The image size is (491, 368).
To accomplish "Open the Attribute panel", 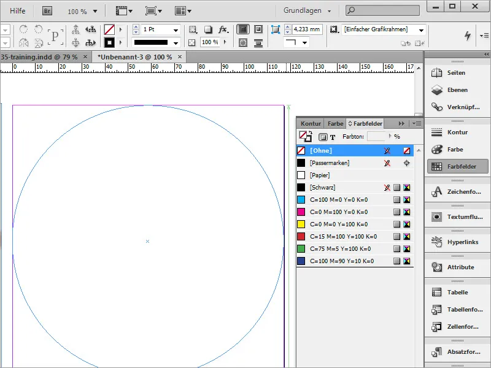I will (x=457, y=267).
